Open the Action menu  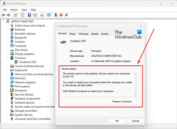click(x=14, y=10)
